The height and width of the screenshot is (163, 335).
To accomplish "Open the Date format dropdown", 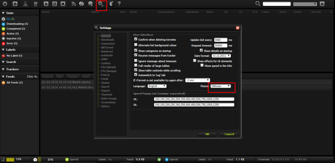I will pyautogui.click(x=221, y=56).
